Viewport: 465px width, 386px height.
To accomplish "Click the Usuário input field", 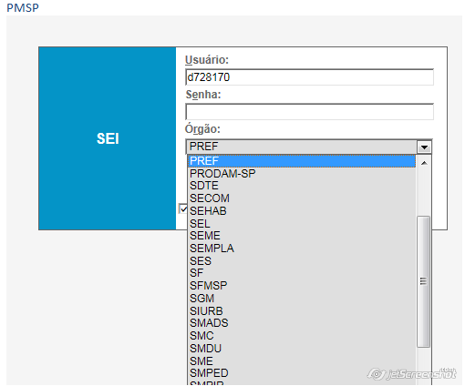I will (309, 77).
